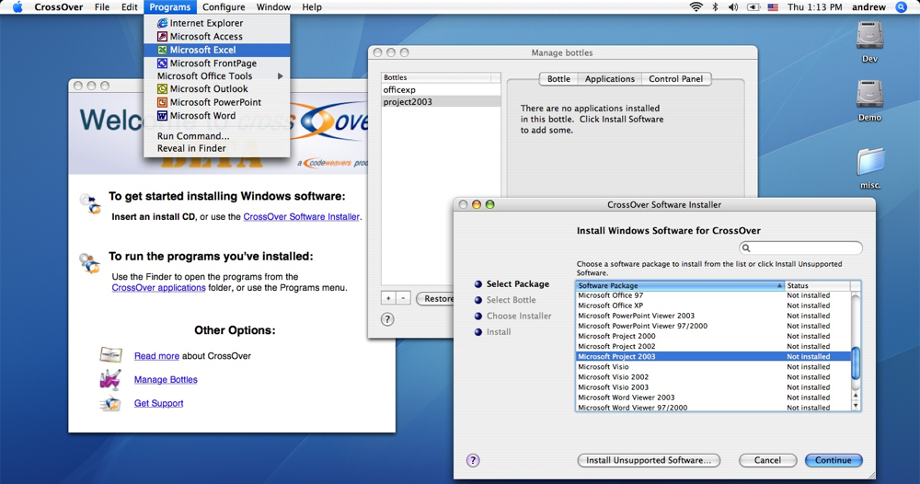Viewport: 920px width, 484px height.
Task: Open Spotlight search icon
Action: [x=902, y=7]
